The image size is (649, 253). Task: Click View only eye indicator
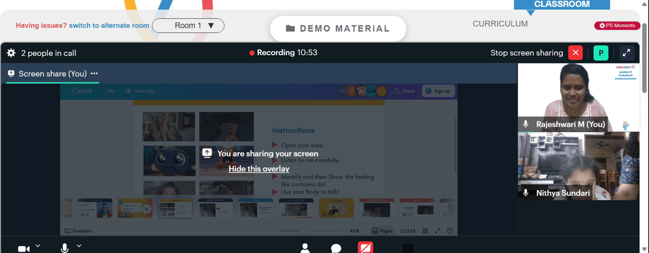point(140,91)
